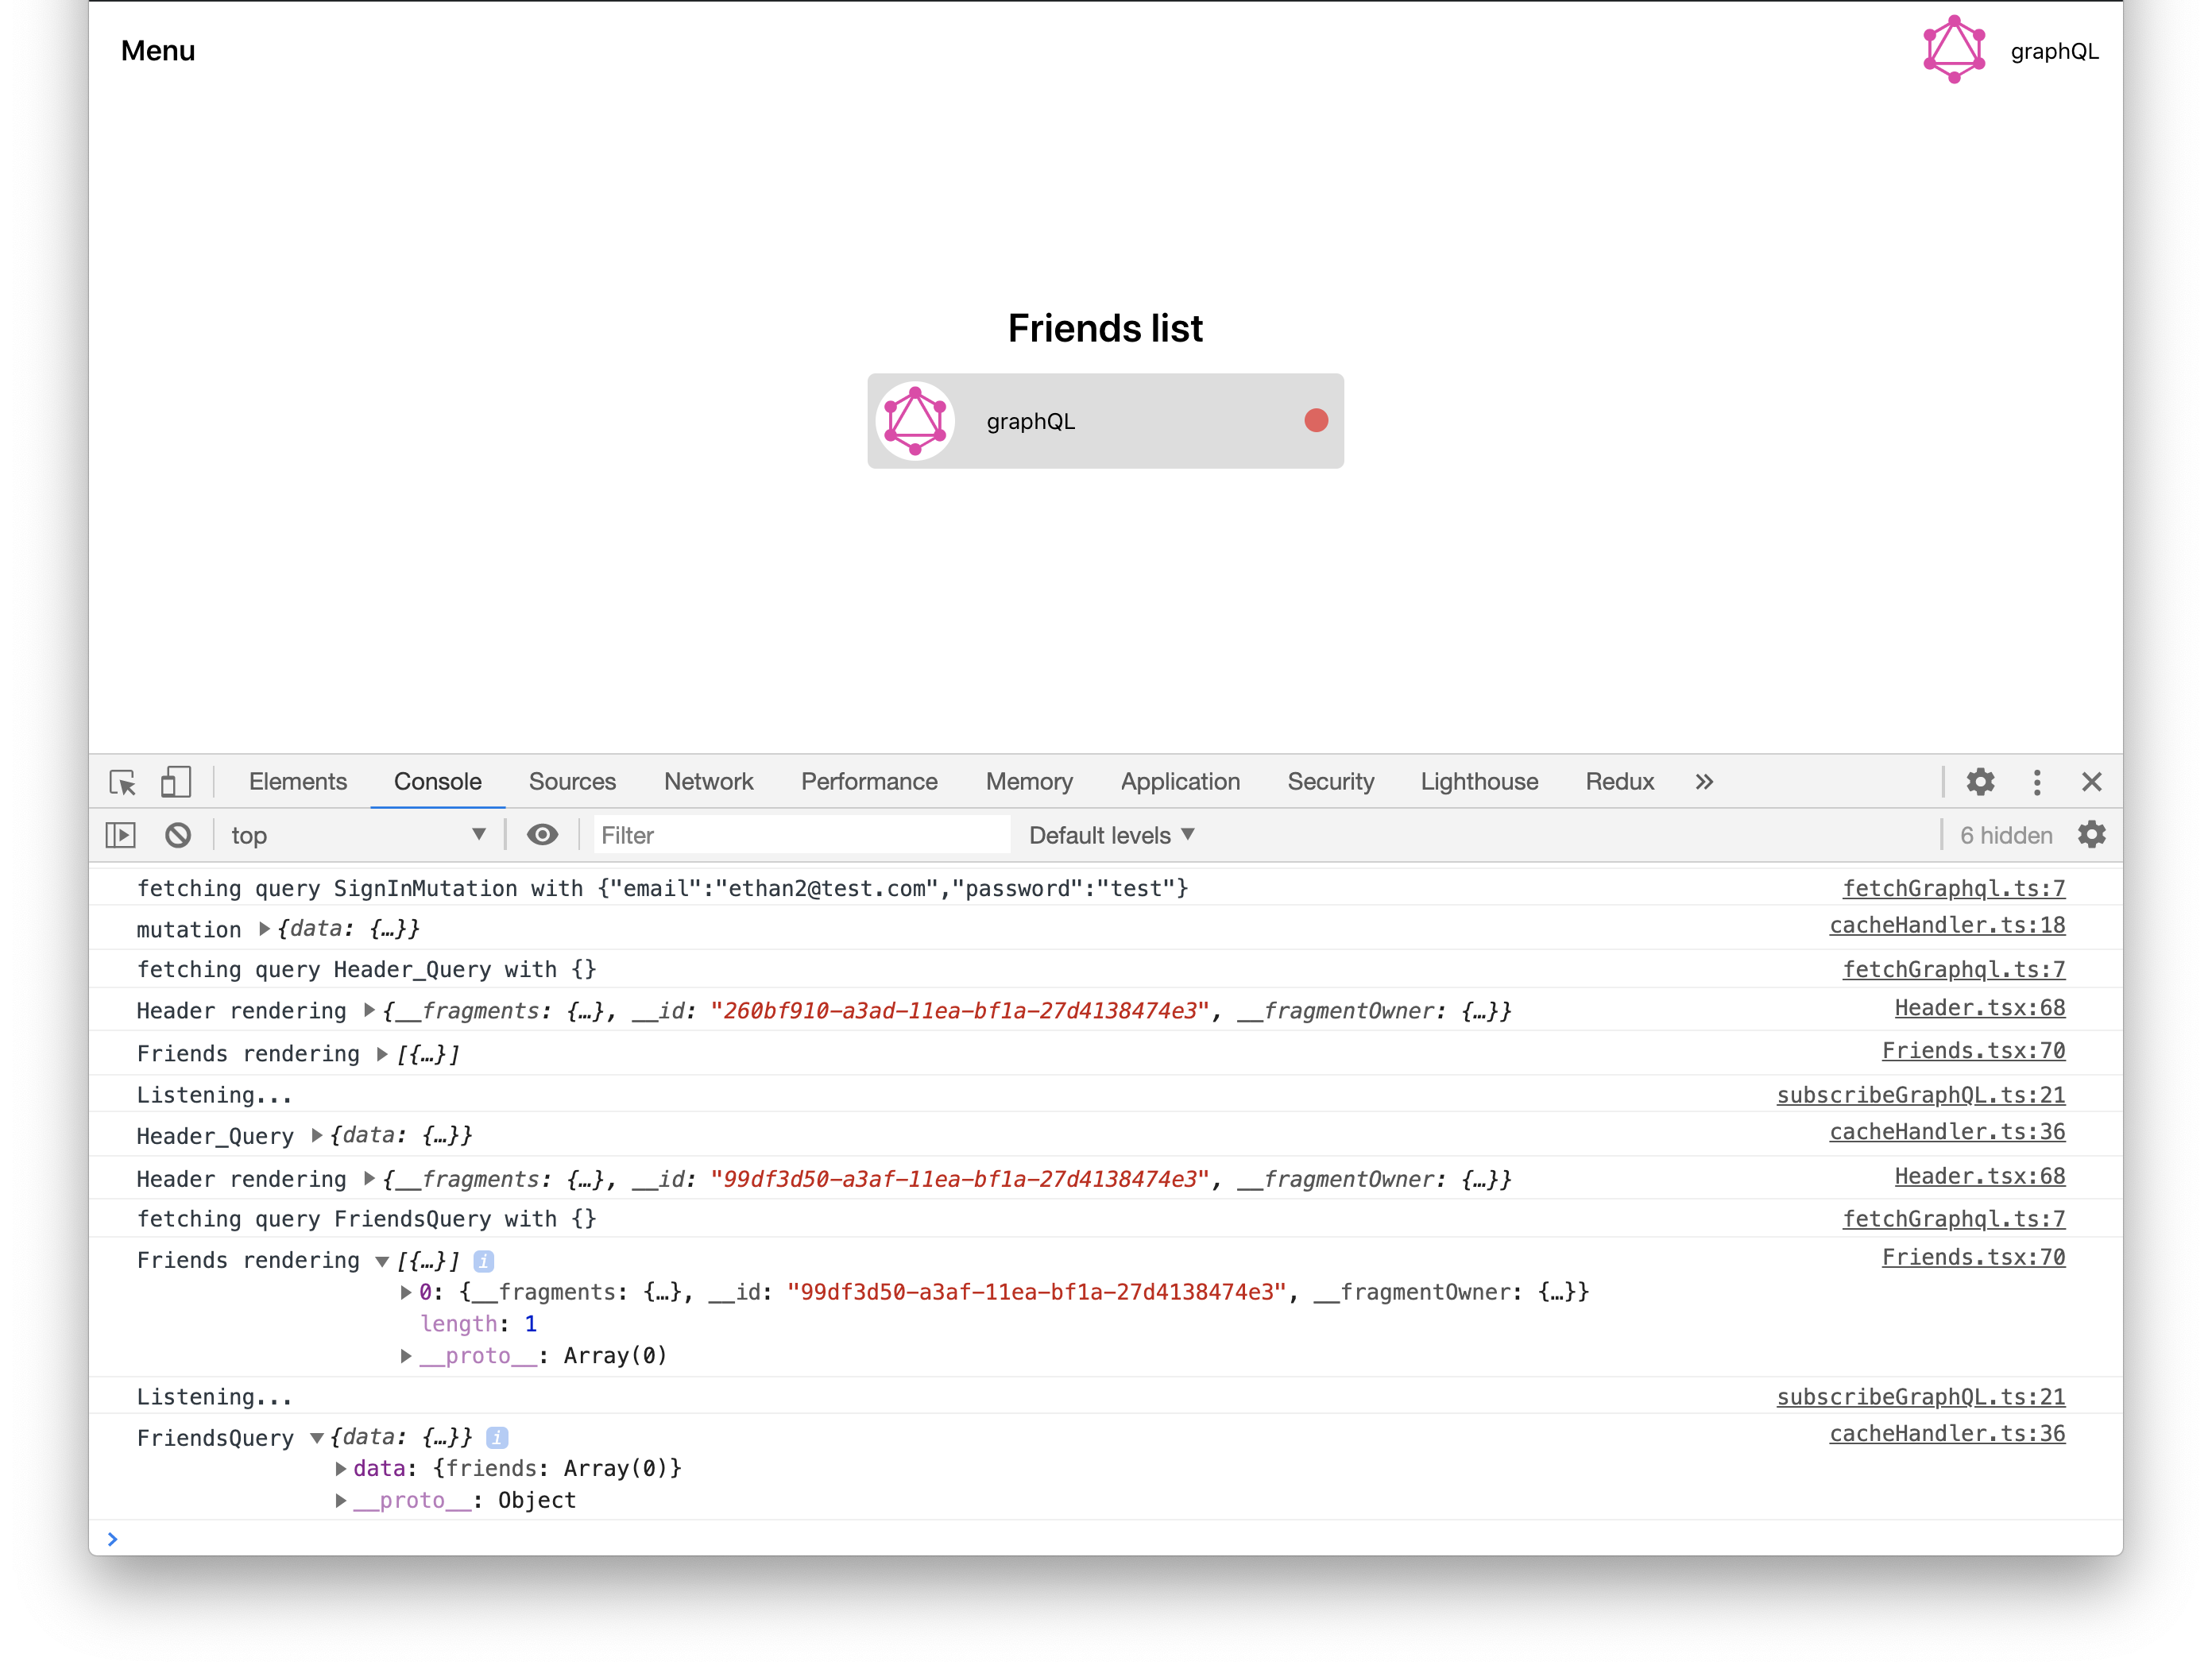Expand the mutation data object
Viewport: 2212px width, 1673px height.
[262, 928]
